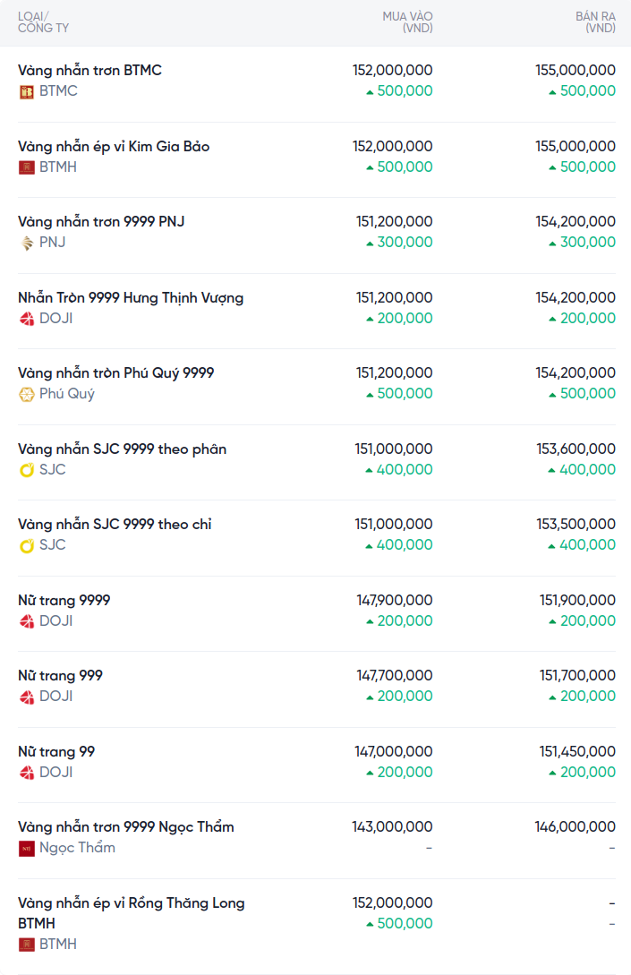Click the BTMC company logo icon

pos(27,91)
